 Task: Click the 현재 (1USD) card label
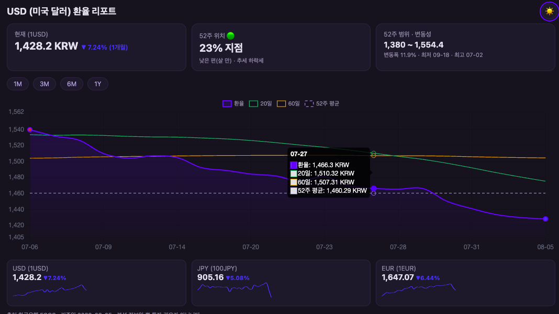pos(31,34)
